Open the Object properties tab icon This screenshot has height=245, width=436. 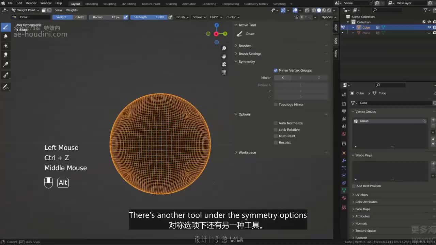point(344,153)
